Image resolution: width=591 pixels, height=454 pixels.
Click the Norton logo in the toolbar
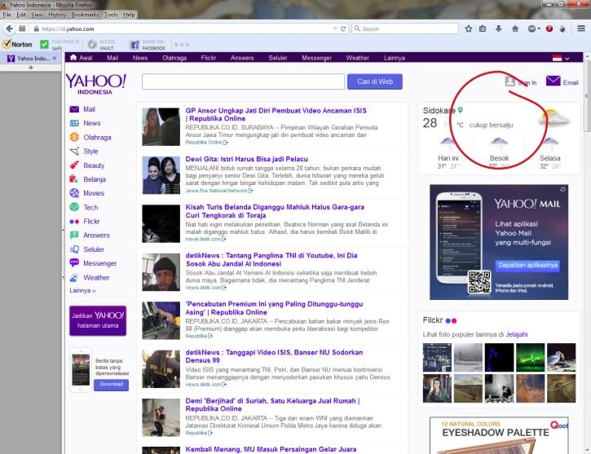click(x=17, y=44)
